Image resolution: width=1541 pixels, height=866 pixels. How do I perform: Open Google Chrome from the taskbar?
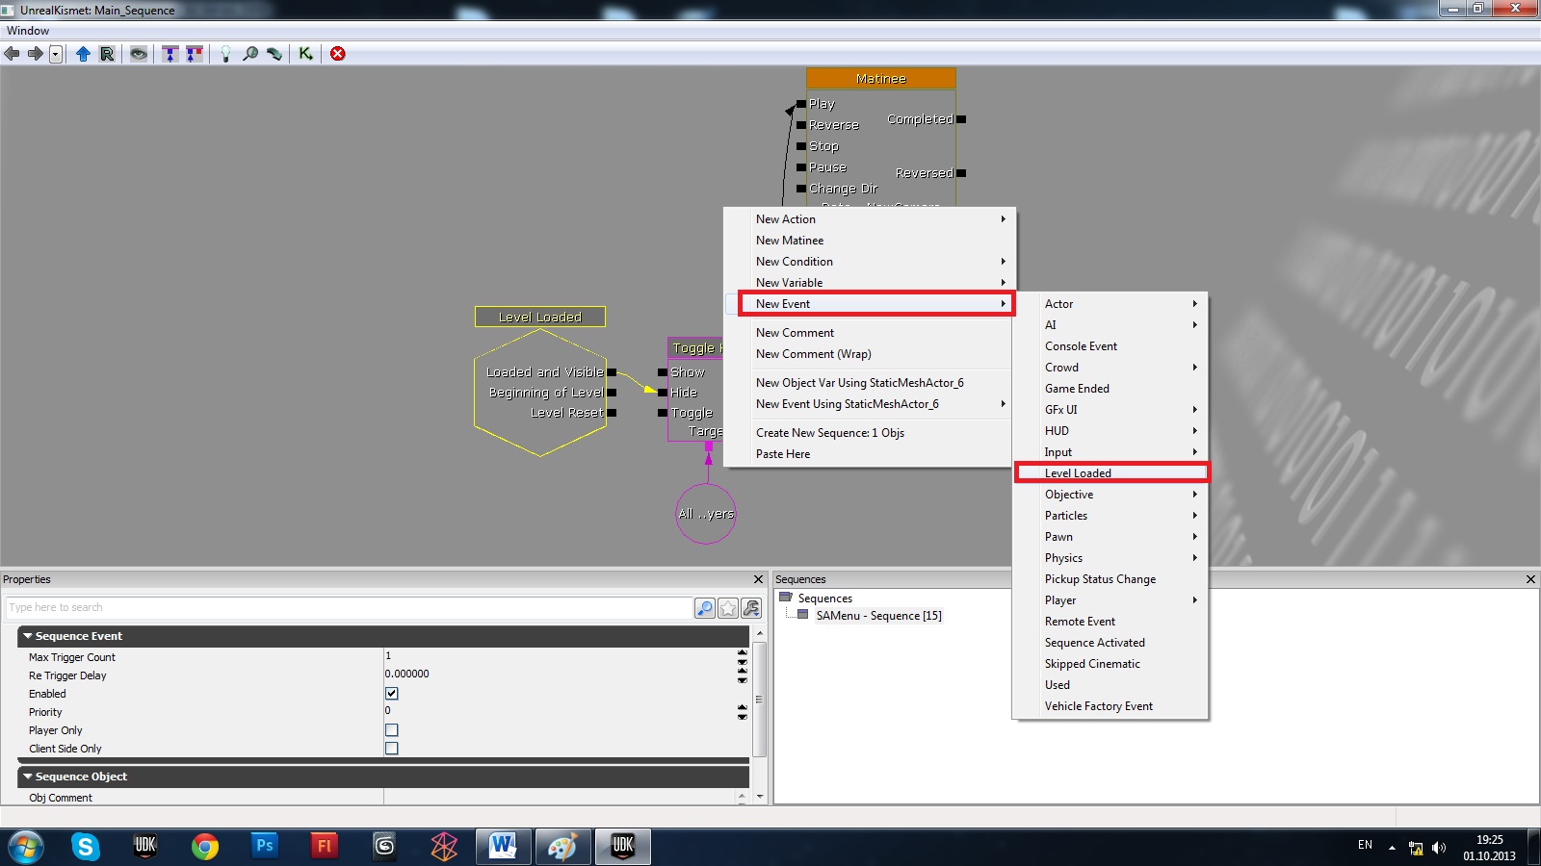coord(204,847)
